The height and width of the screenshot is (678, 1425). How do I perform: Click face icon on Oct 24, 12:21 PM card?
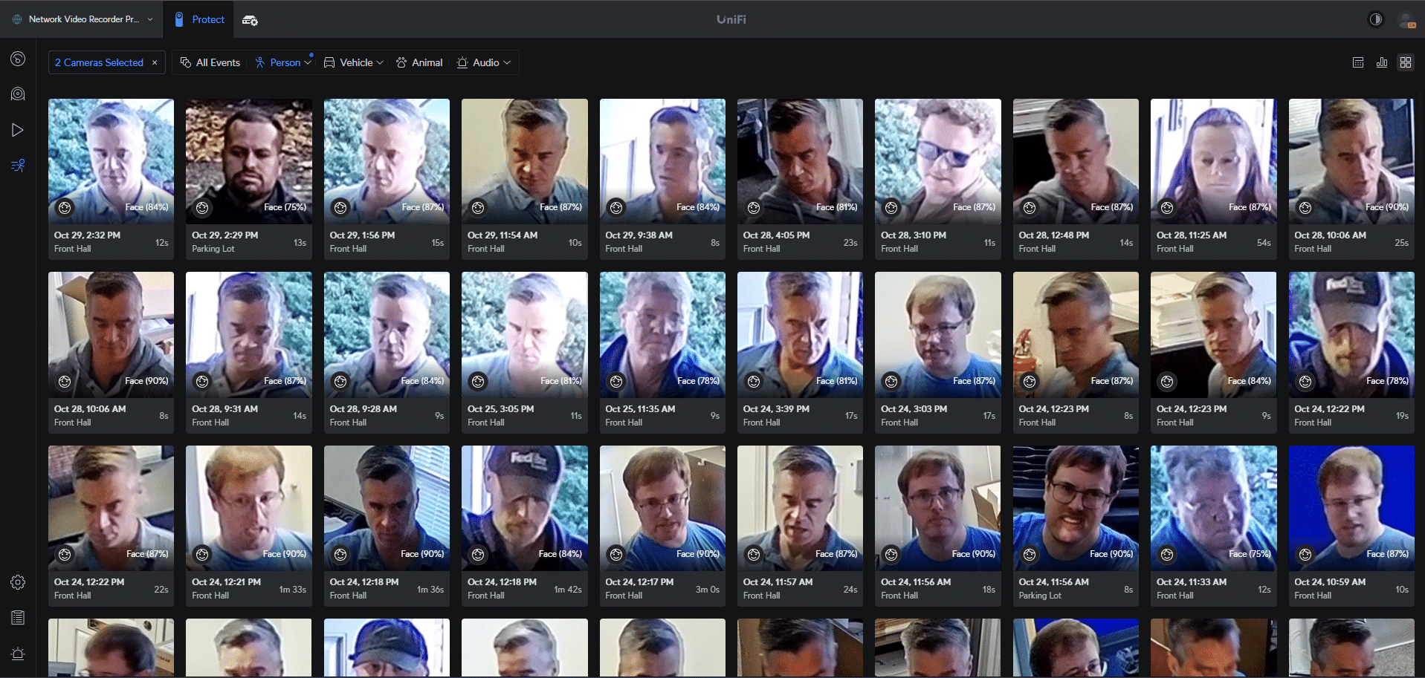[x=202, y=555]
